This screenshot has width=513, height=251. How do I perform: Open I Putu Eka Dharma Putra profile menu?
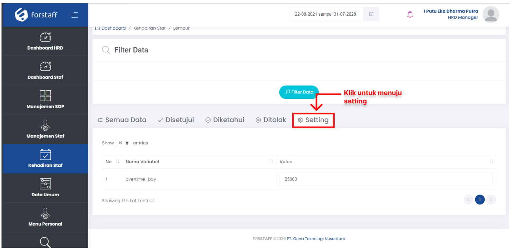click(x=451, y=11)
